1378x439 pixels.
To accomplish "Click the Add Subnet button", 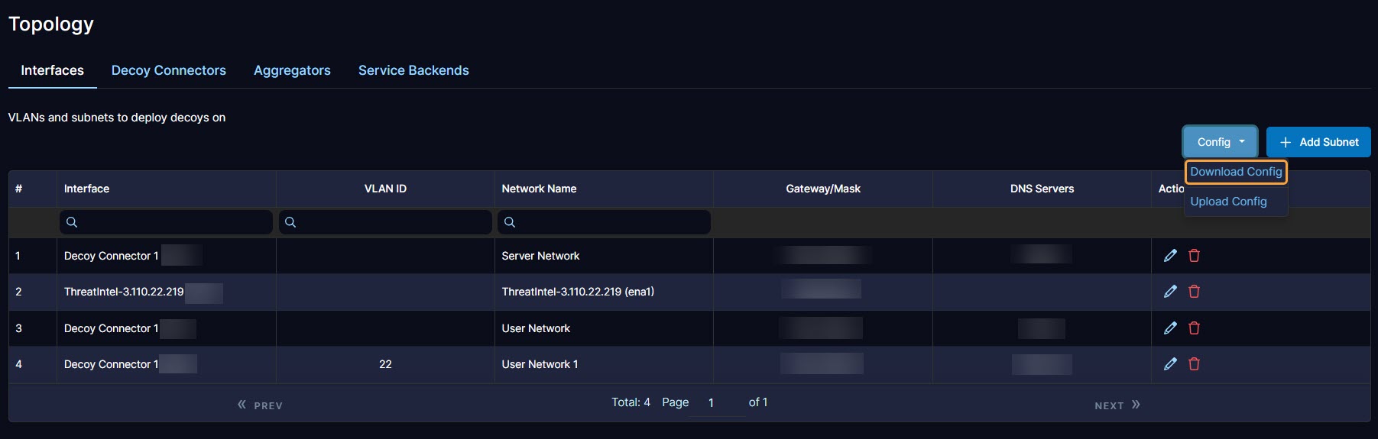I will pos(1318,142).
